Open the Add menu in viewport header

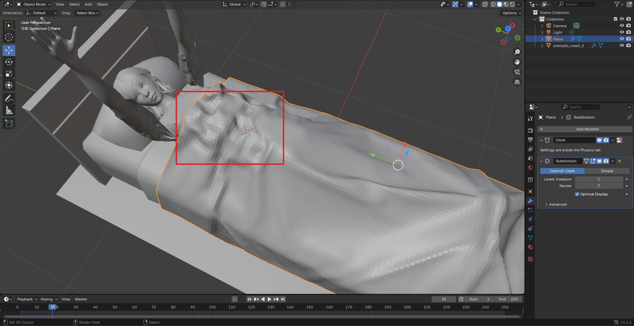(x=88, y=4)
